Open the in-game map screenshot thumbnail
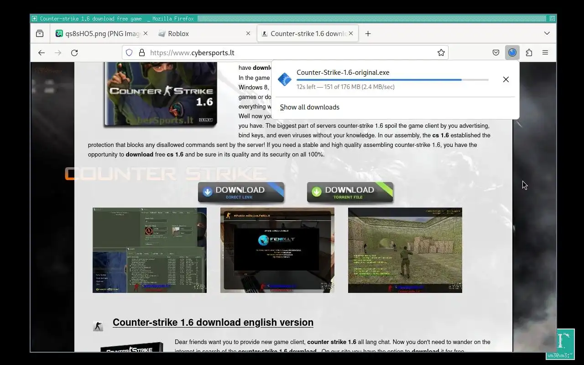 point(405,250)
